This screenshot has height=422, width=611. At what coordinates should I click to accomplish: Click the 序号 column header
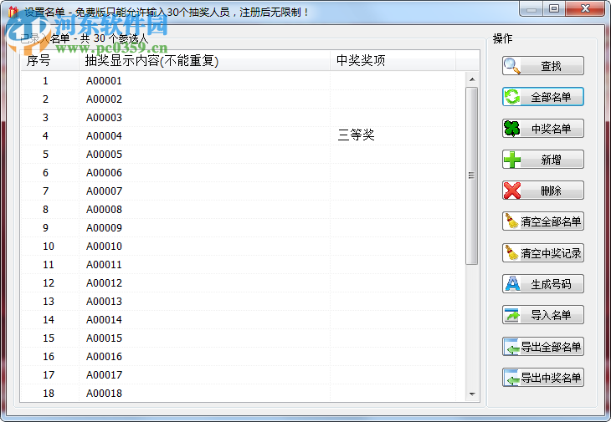point(50,61)
